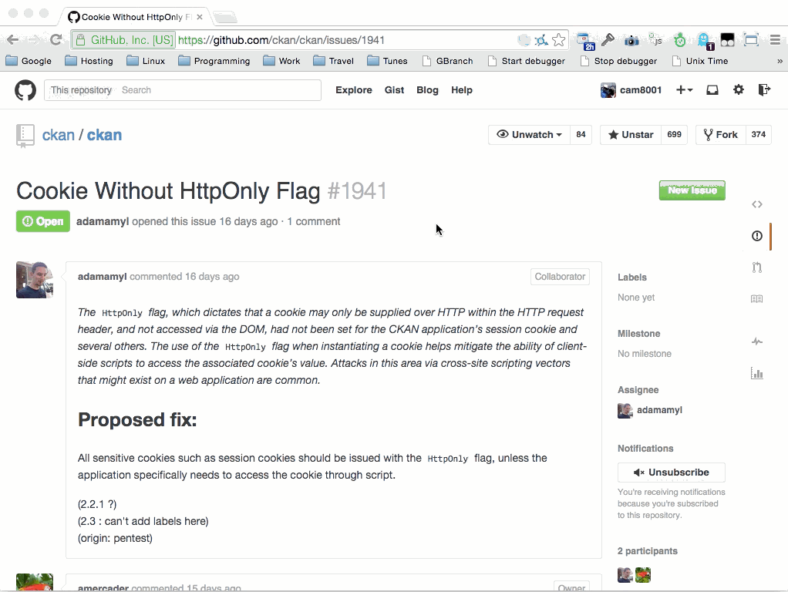Viewport: 788px width, 592px height.
Task: Open the Travel bookmarks folder
Action: 333,61
